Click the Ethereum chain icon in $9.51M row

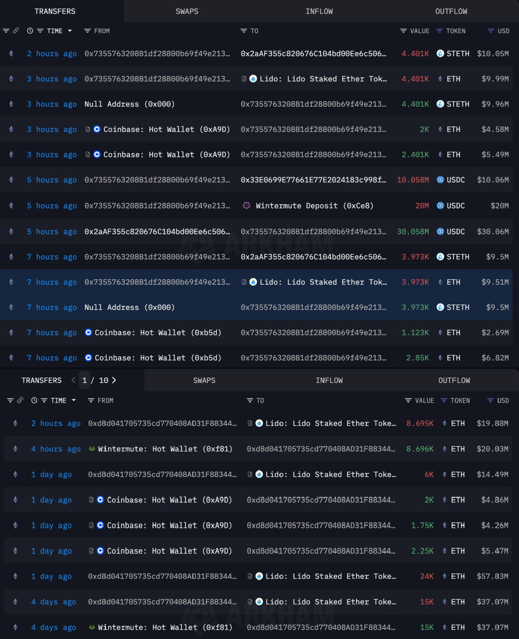pos(11,282)
